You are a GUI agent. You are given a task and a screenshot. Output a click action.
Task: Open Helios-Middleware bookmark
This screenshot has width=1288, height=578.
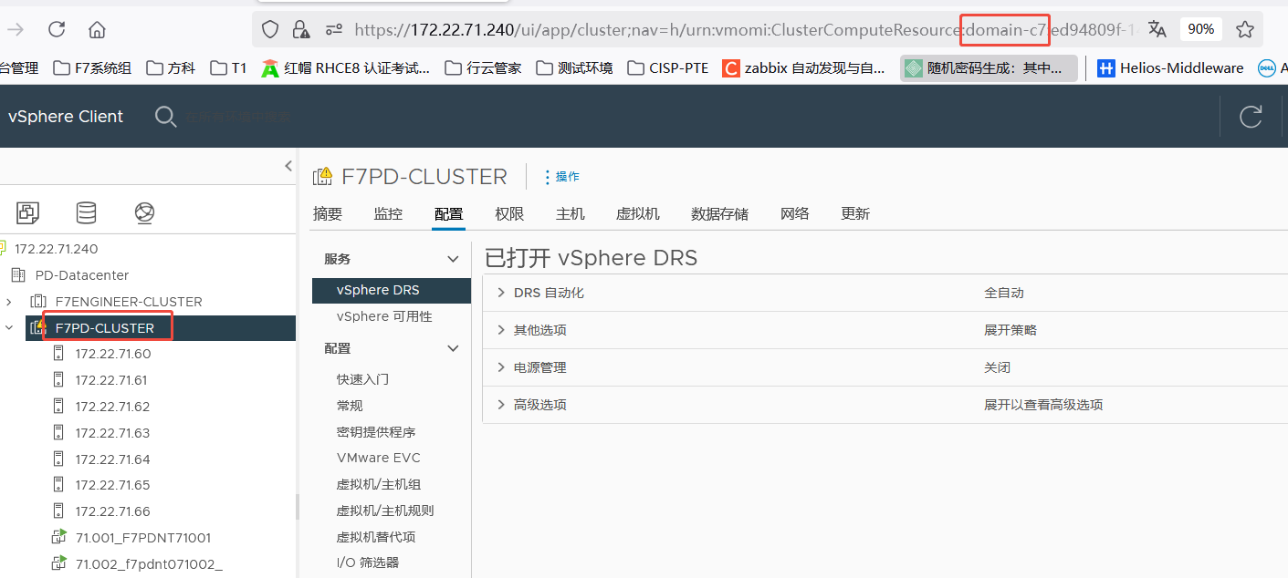(x=1170, y=67)
